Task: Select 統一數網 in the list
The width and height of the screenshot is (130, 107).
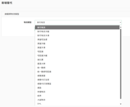Action: coord(77,68)
